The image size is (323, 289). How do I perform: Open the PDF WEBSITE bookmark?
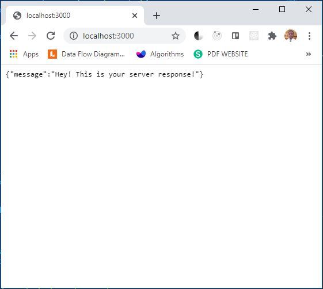tap(221, 54)
